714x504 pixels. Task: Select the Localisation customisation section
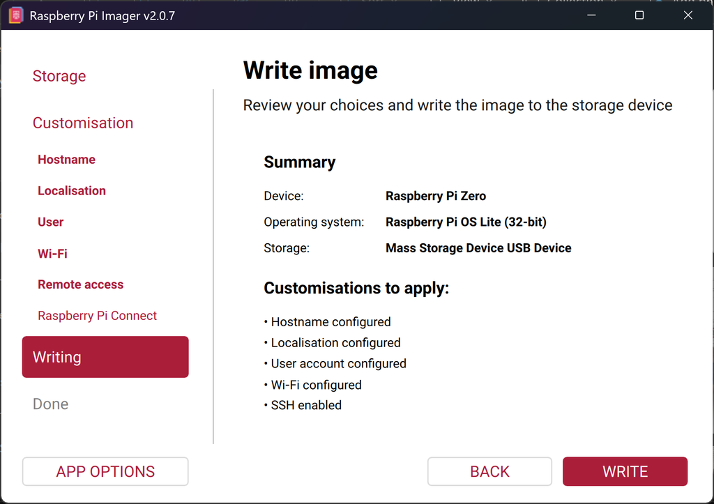point(72,191)
